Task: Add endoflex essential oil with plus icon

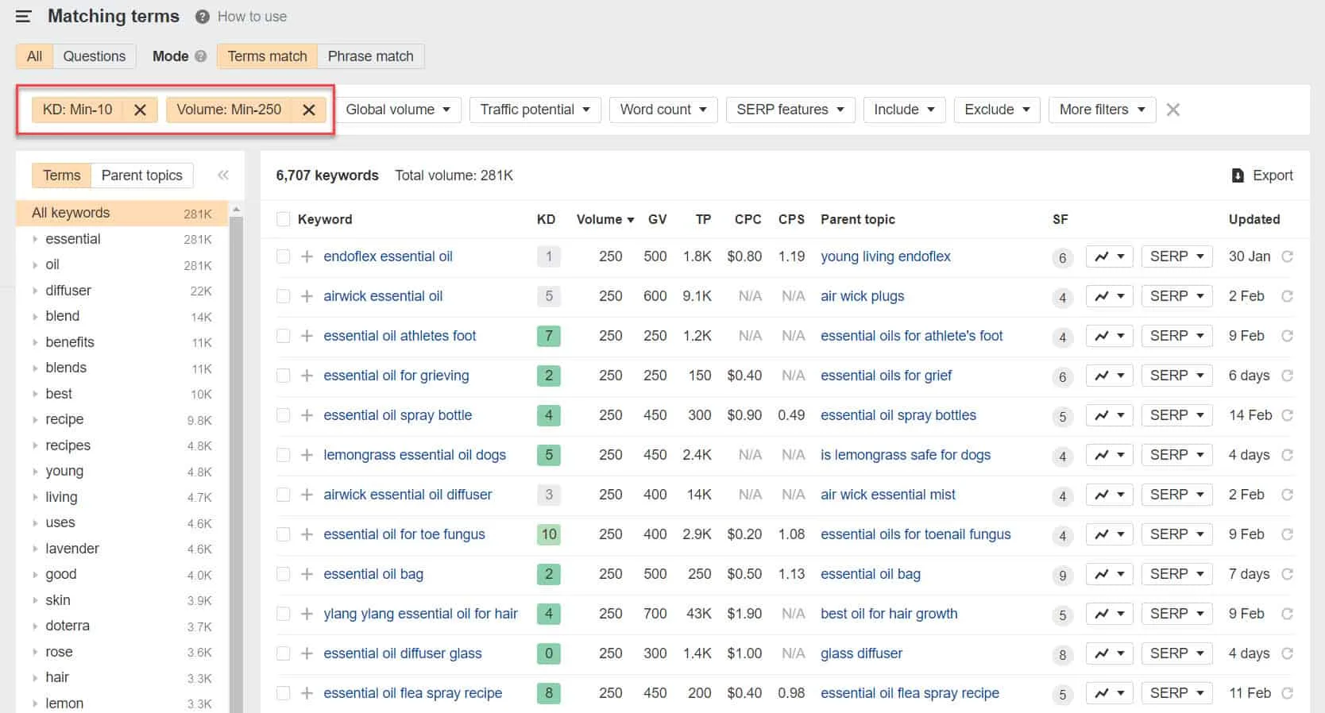Action: pyautogui.click(x=307, y=256)
